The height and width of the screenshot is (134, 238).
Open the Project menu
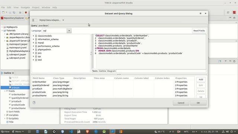pos(36,7)
